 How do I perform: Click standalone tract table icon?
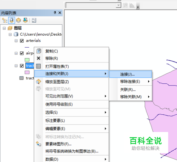coord(21,78)
